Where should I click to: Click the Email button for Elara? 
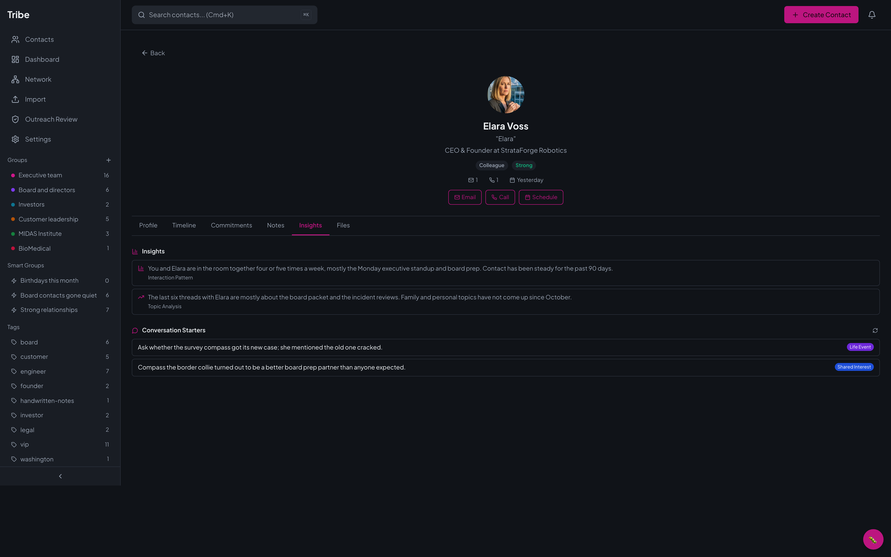[465, 197]
